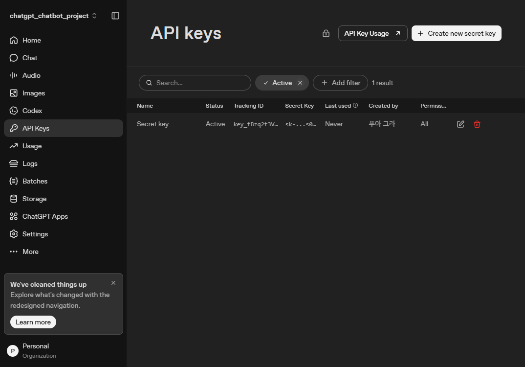525x367 pixels.
Task: Dismiss the 'We've cleaned things up' notice
Action: [113, 283]
